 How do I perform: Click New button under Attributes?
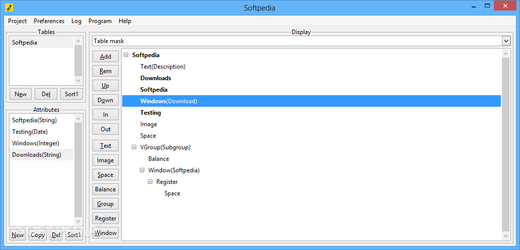[18, 235]
